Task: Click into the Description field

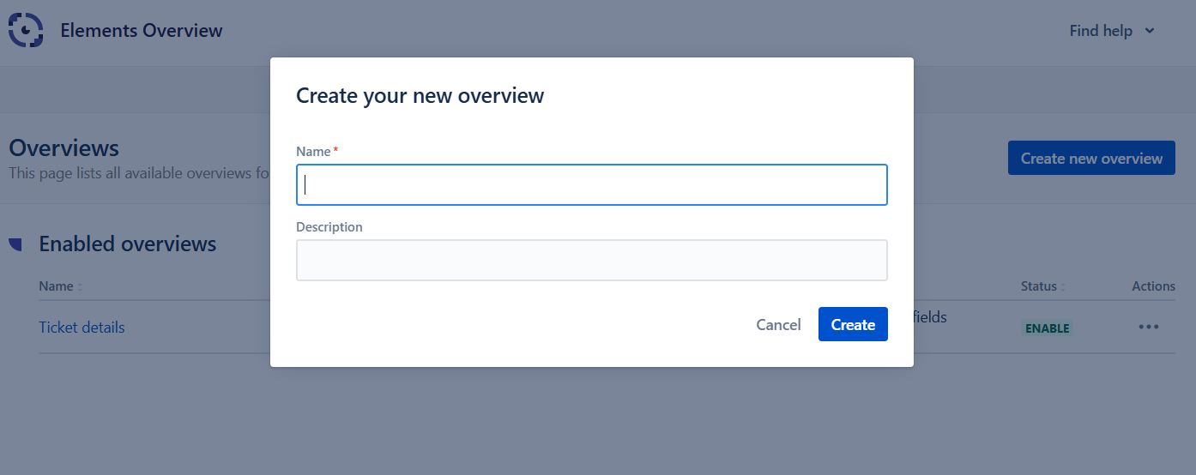Action: pos(592,261)
